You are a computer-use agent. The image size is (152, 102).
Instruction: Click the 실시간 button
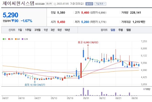click(89, 4)
